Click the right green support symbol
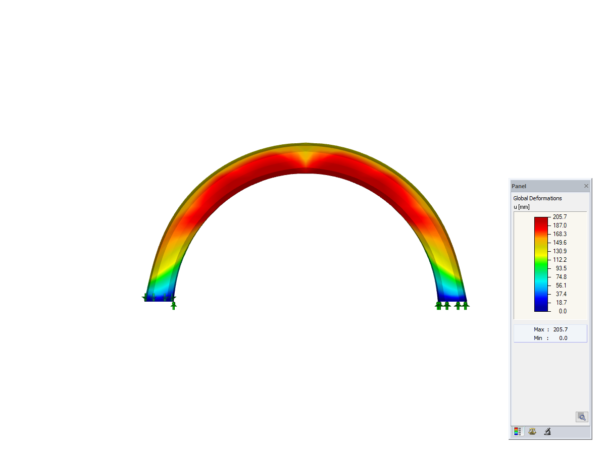The height and width of the screenshot is (454, 606). [451, 305]
